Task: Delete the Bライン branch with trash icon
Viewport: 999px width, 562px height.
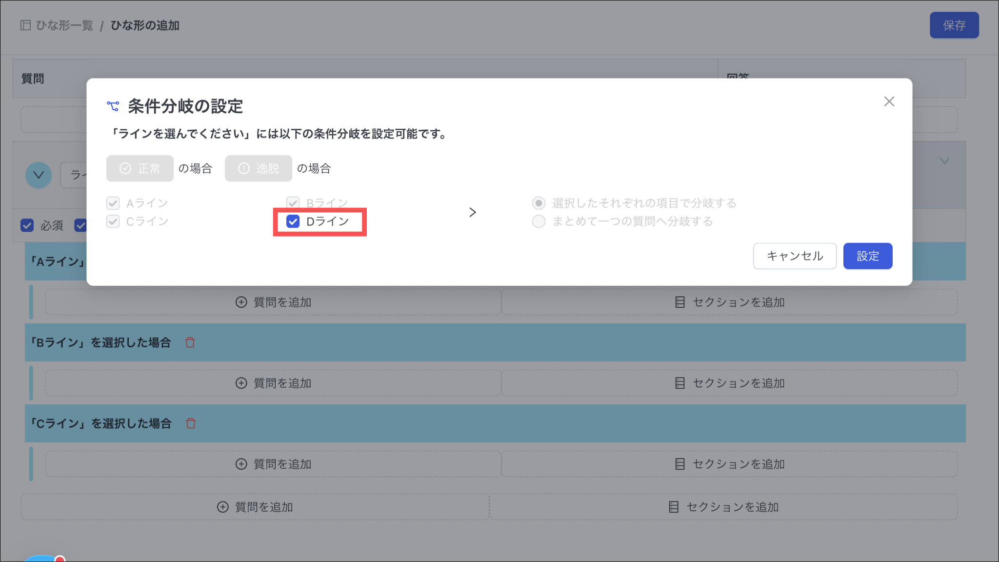Action: coord(190,342)
